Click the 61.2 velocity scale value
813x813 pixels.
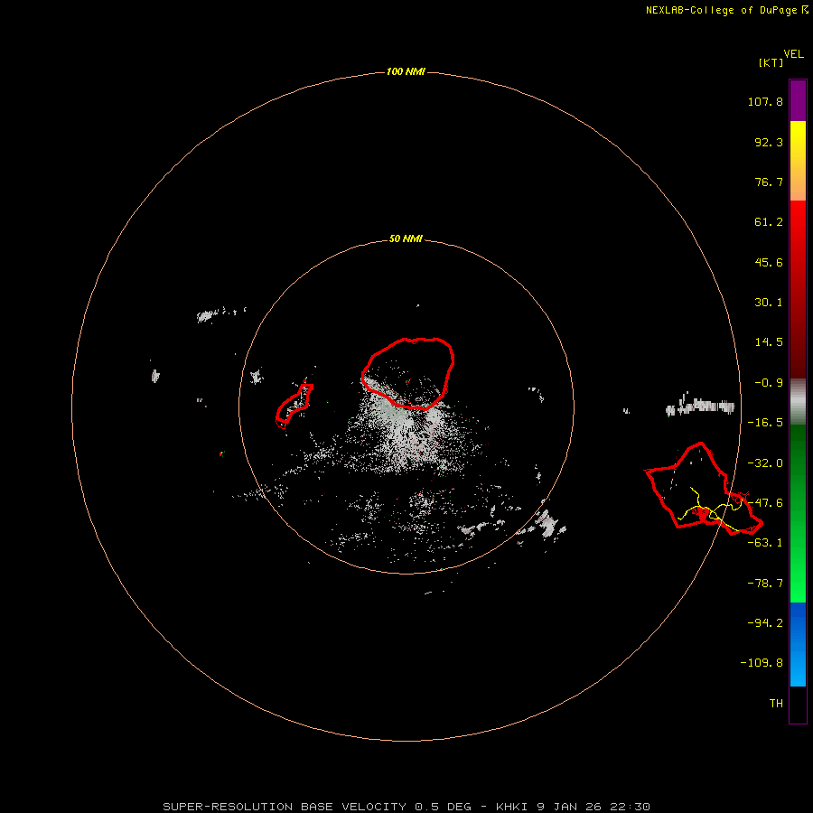click(769, 222)
